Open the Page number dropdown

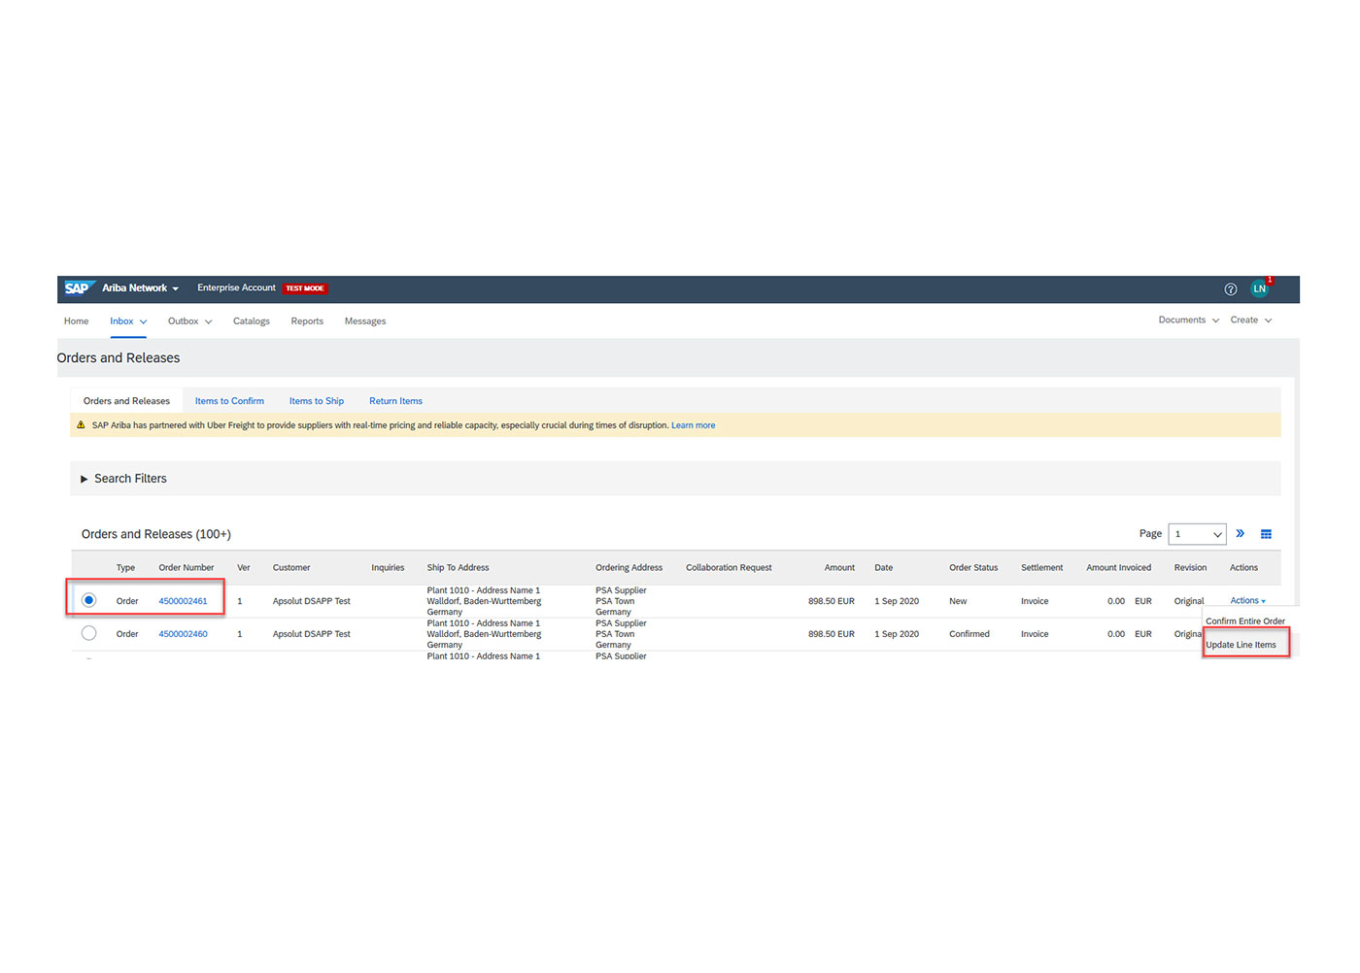coord(1197,533)
